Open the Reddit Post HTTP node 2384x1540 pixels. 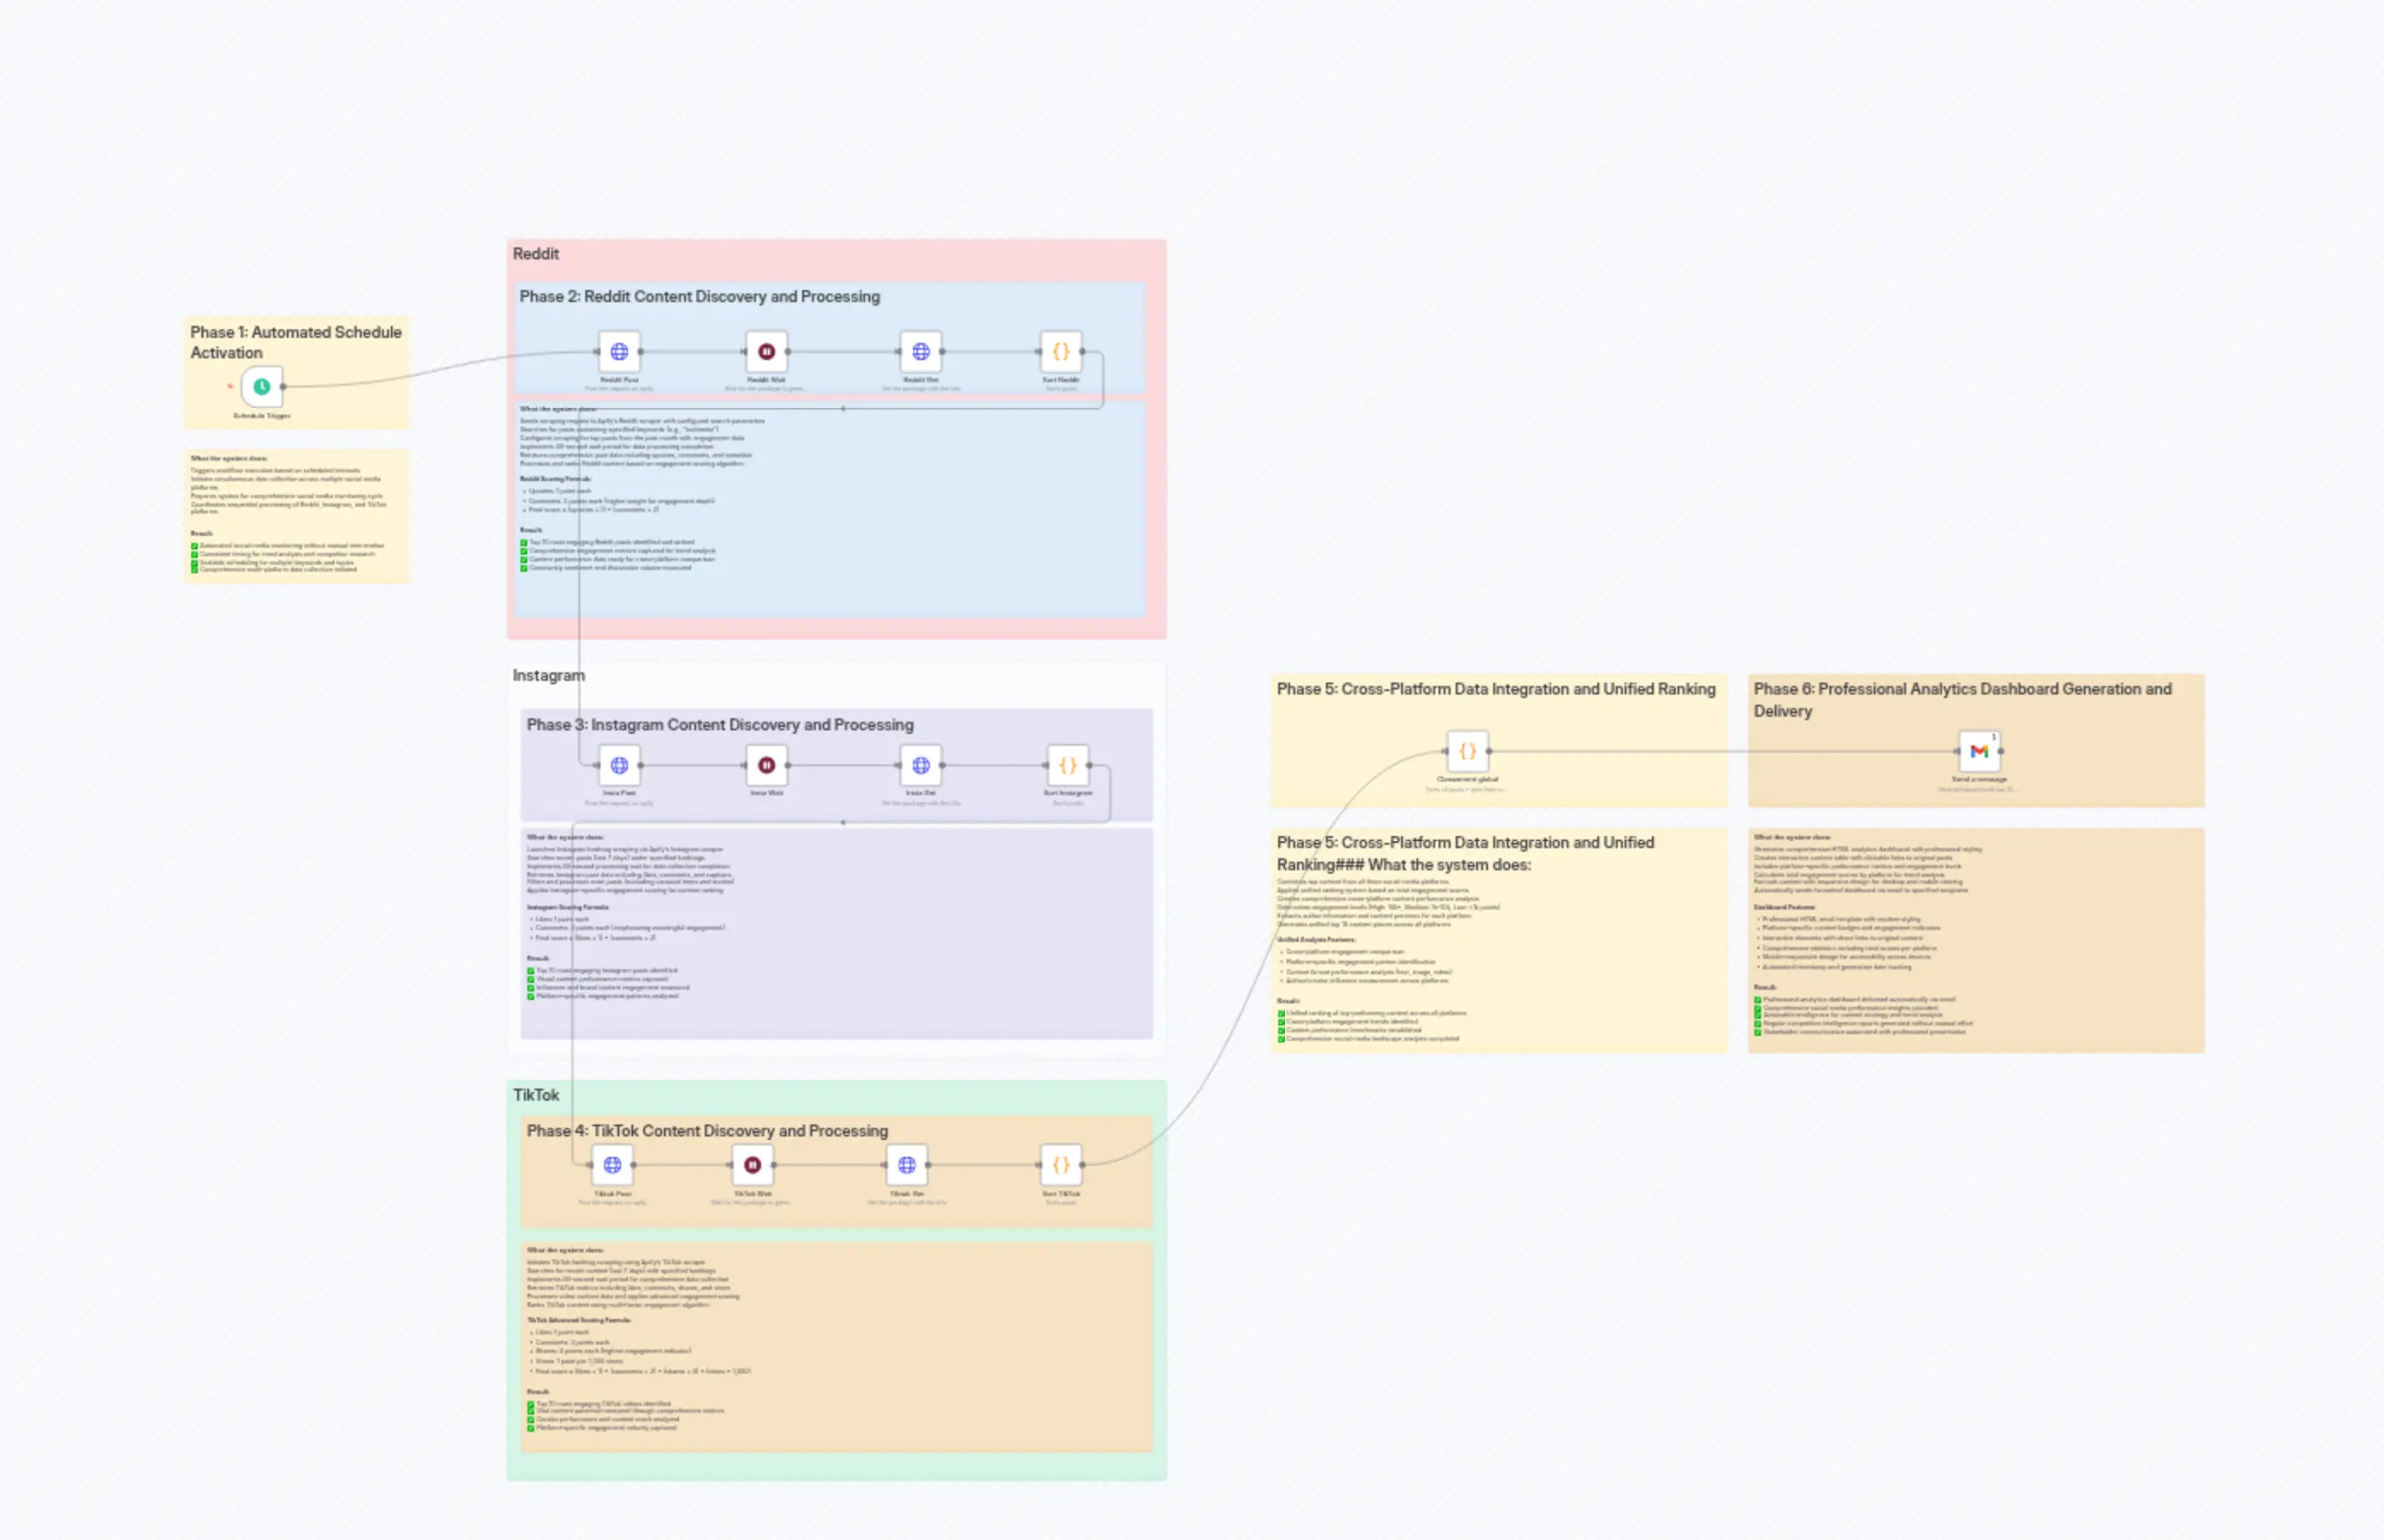coord(620,351)
